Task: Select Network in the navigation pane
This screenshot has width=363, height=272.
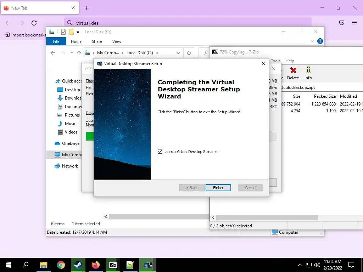Action: (x=66, y=166)
